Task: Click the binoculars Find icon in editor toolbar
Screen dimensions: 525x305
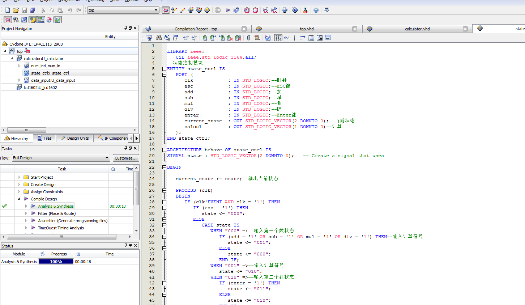Action: pyautogui.click(x=159, y=38)
